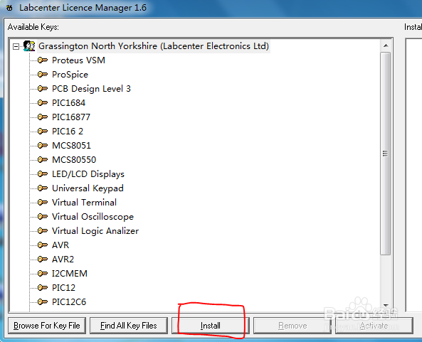
Task: Click the key icon beside MCS8051
Action: click(x=43, y=146)
